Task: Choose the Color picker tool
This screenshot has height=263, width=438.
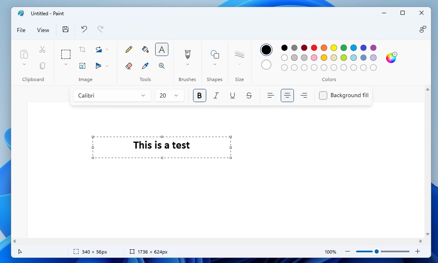Action: point(145,66)
